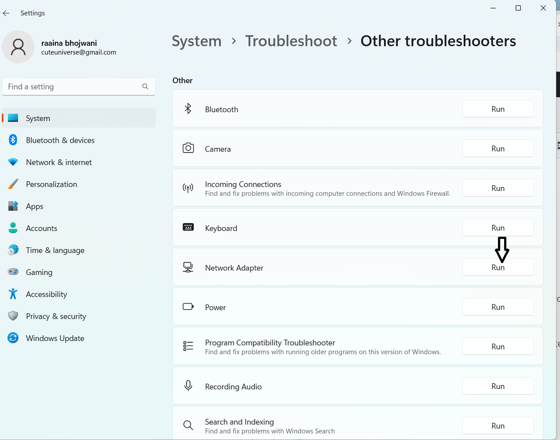This screenshot has height=440, width=560.
Task: Click the Accessibility figure icon
Action: [13, 294]
